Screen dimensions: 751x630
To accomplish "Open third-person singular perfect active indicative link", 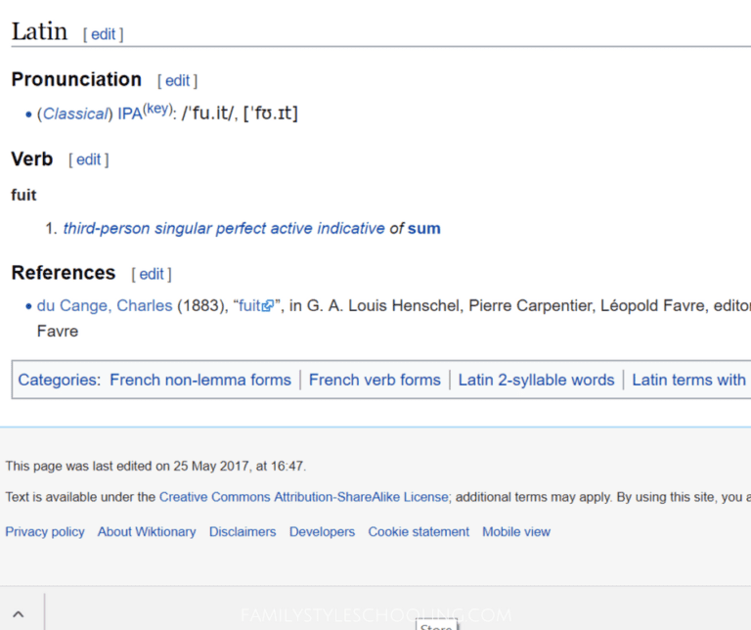I will pos(224,228).
